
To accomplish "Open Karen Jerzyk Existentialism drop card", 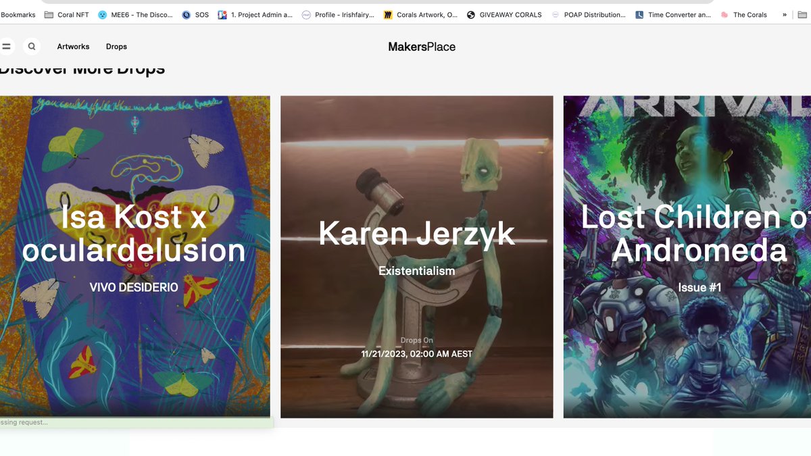I will [416, 257].
